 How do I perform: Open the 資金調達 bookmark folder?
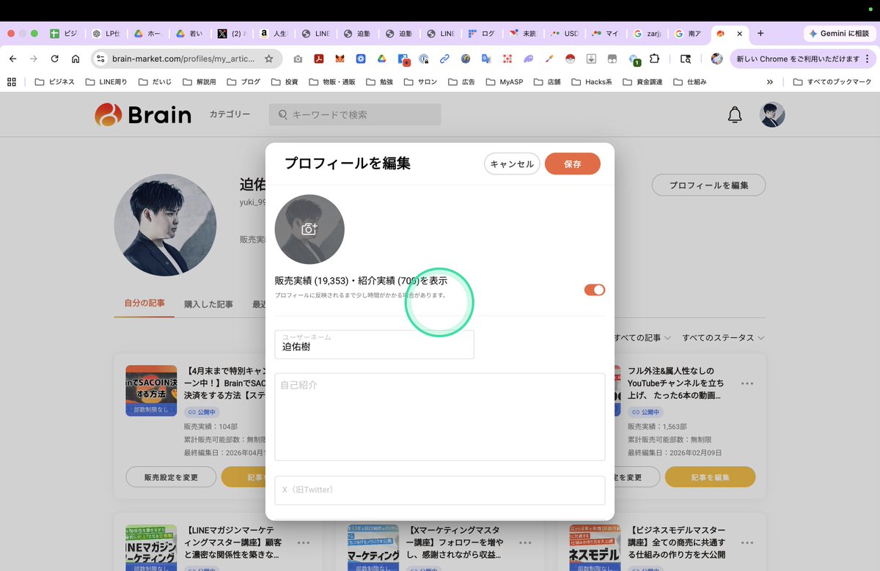[x=643, y=82]
